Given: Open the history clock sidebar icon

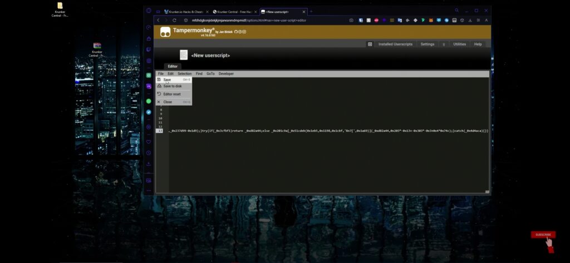Looking at the screenshot, I should (x=149, y=153).
